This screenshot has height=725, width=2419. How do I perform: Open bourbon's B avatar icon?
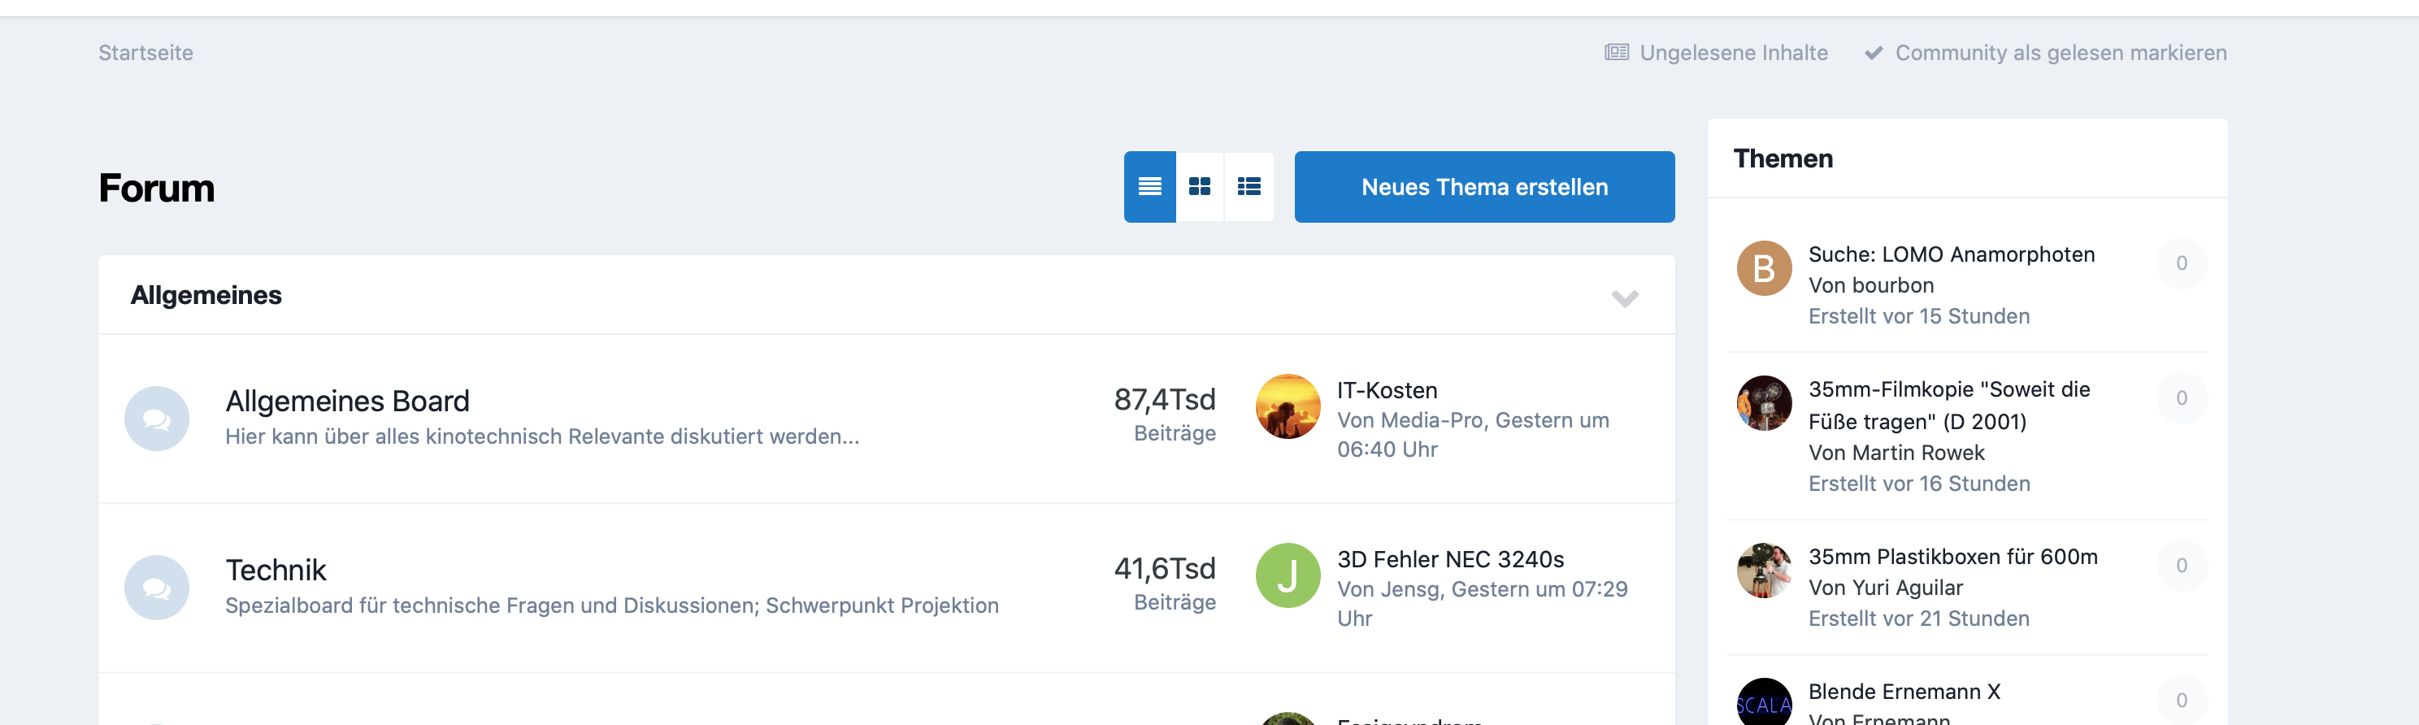tap(1764, 268)
